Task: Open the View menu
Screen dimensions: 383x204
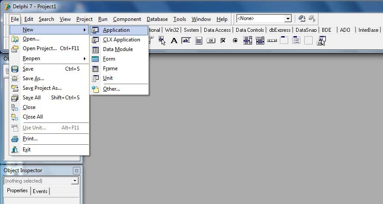Action: pyautogui.click(x=65, y=19)
